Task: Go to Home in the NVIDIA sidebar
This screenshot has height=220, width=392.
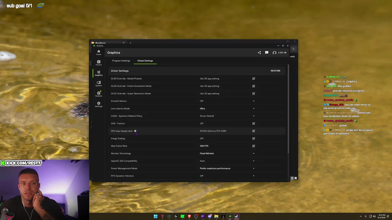Action: [99, 52]
